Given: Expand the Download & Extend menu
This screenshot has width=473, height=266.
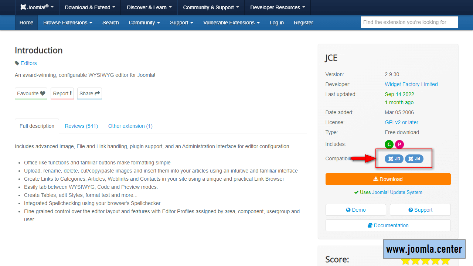Looking at the screenshot, I should click(90, 7).
